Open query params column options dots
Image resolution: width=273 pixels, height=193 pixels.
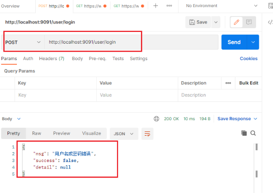[x=228, y=83]
